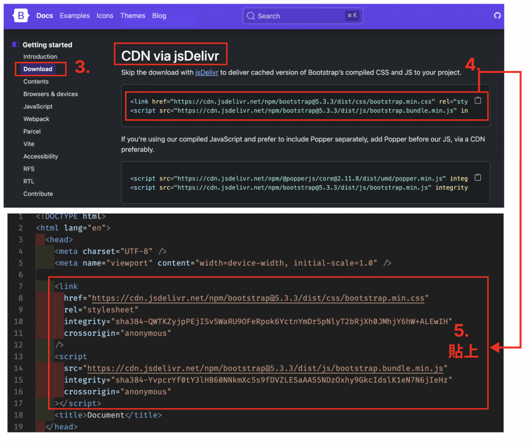Click the Getting started section heading
The image size is (530, 441).
[47, 45]
